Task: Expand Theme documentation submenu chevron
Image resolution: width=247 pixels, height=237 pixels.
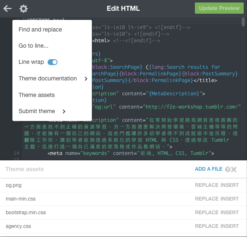Action: tap(86, 79)
